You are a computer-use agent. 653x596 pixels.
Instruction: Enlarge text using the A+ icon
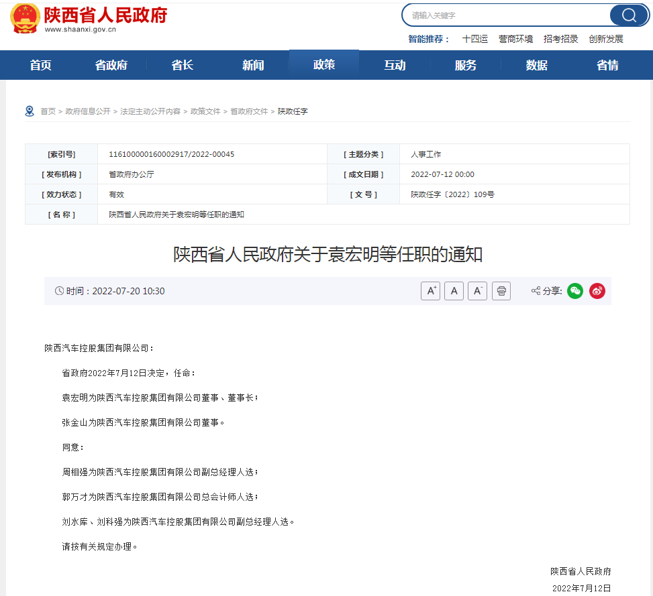430,290
